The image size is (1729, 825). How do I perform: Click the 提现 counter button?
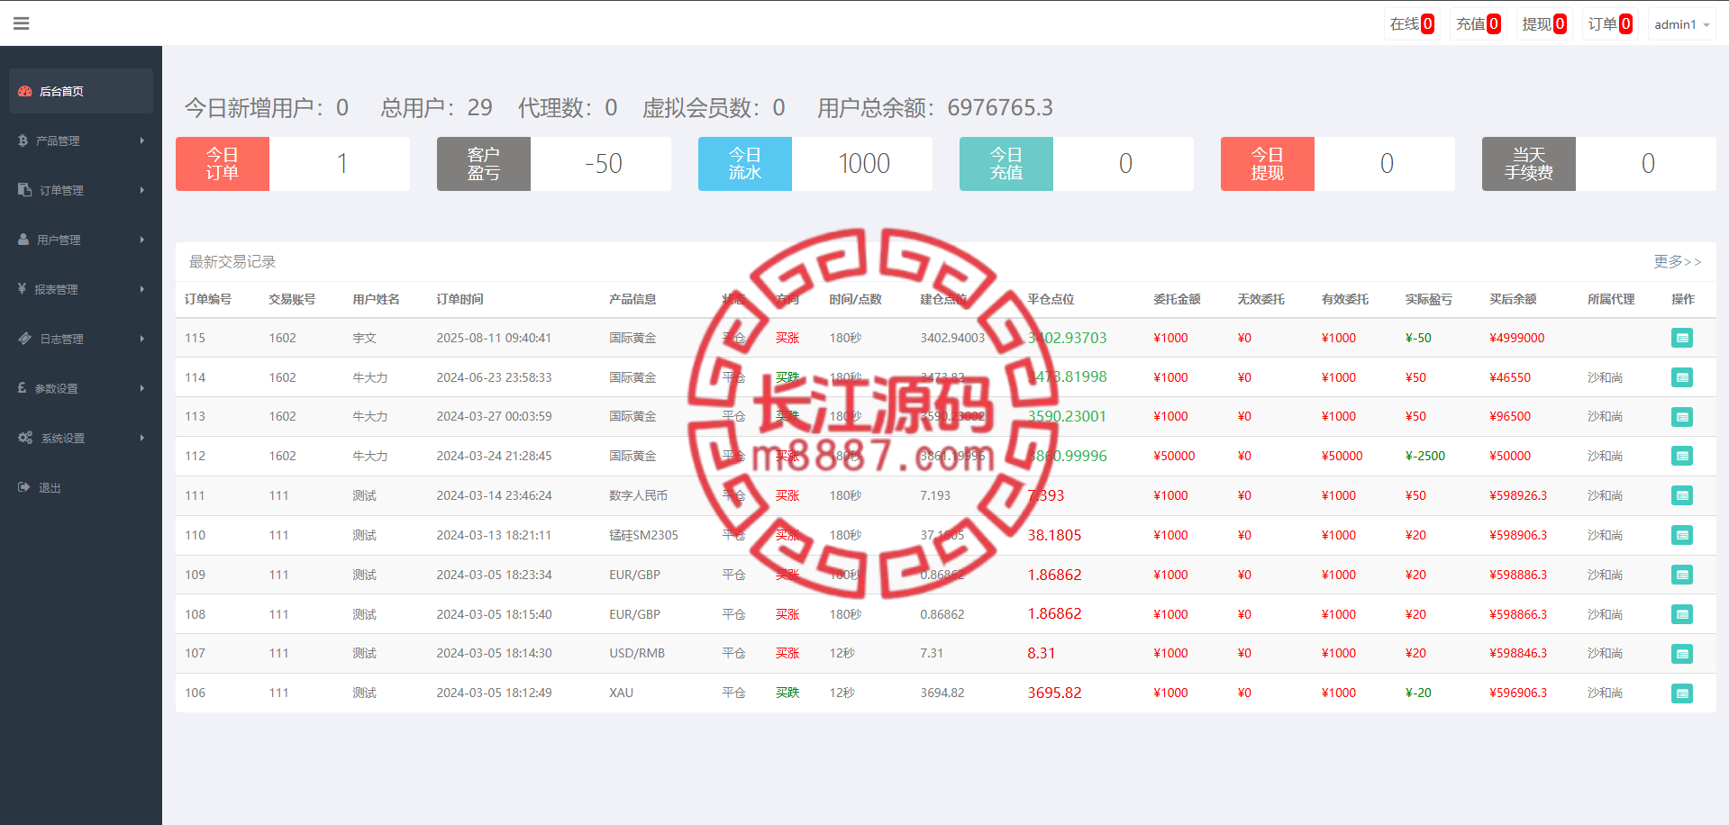point(1543,24)
